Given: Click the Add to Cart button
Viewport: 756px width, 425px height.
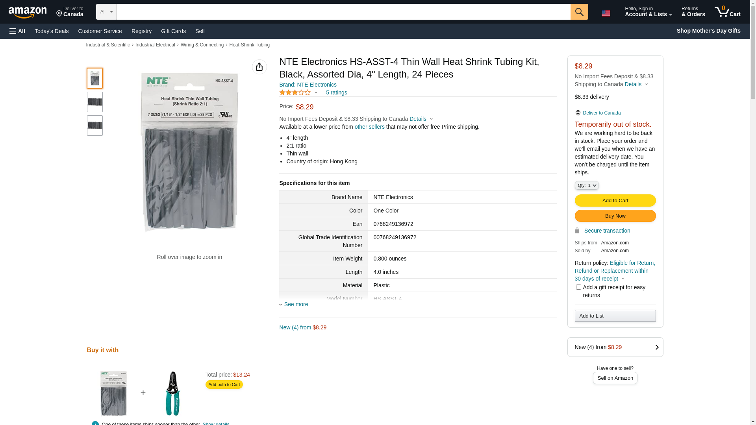Looking at the screenshot, I should 615,201.
